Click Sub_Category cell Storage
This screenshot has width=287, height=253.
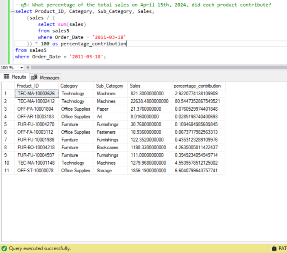click(111, 171)
